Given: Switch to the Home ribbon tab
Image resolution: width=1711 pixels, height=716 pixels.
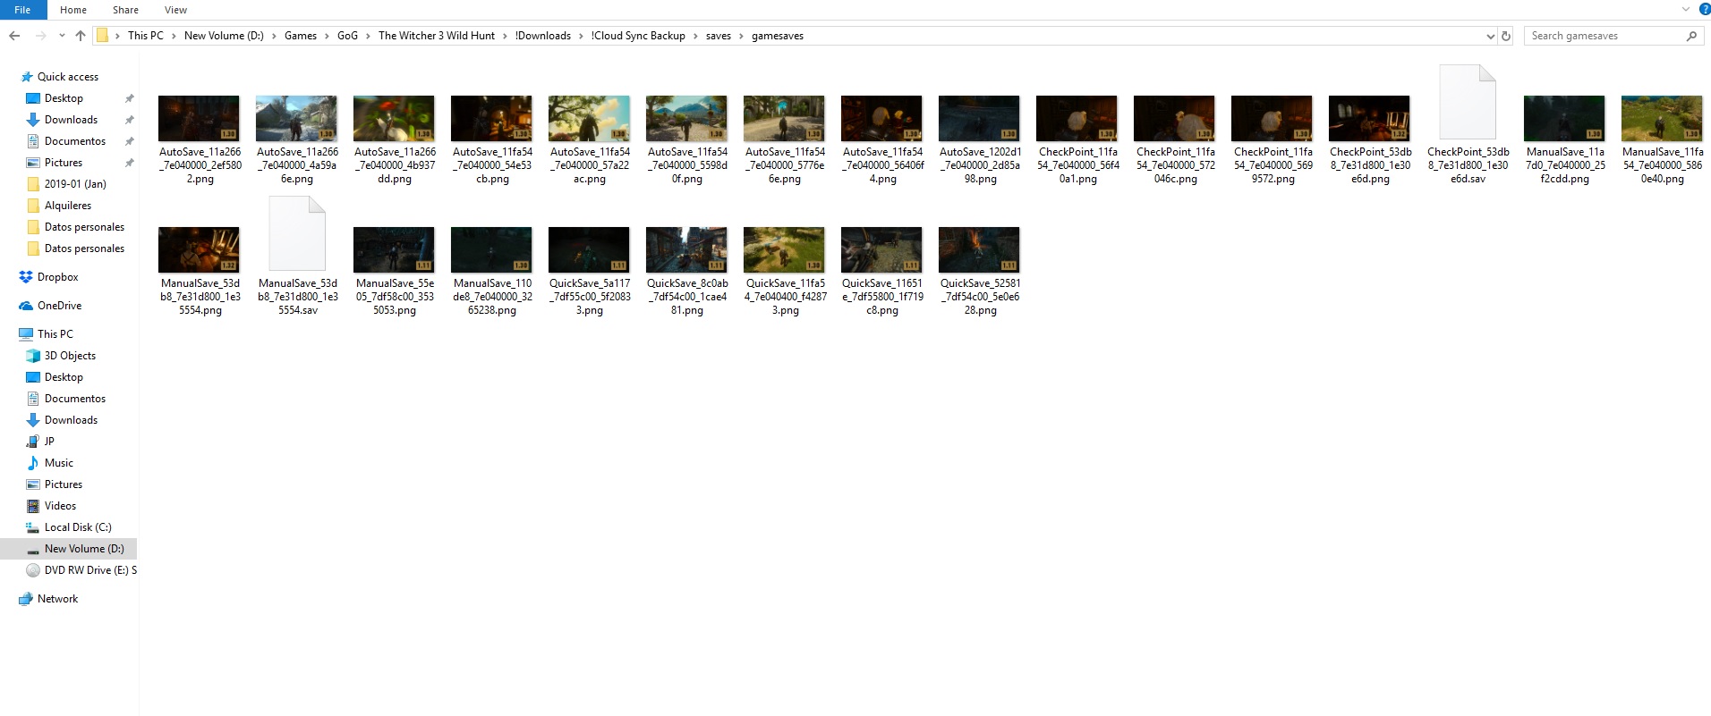Looking at the screenshot, I should [x=73, y=10].
